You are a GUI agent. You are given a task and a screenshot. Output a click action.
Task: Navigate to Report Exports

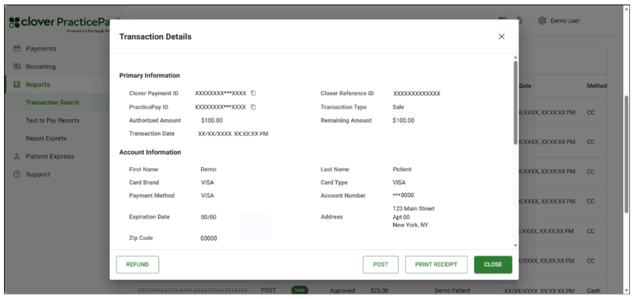(47, 138)
